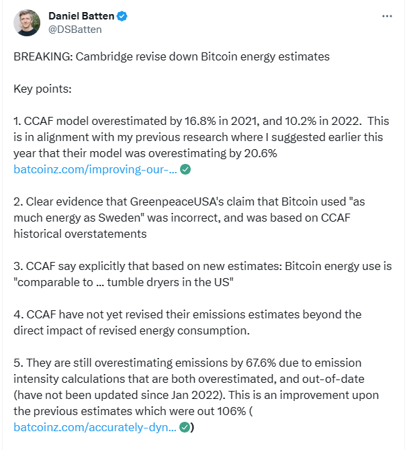Image resolution: width=407 pixels, height=450 pixels.
Task: Click the "106%" figure near the last link
Action: (x=232, y=411)
